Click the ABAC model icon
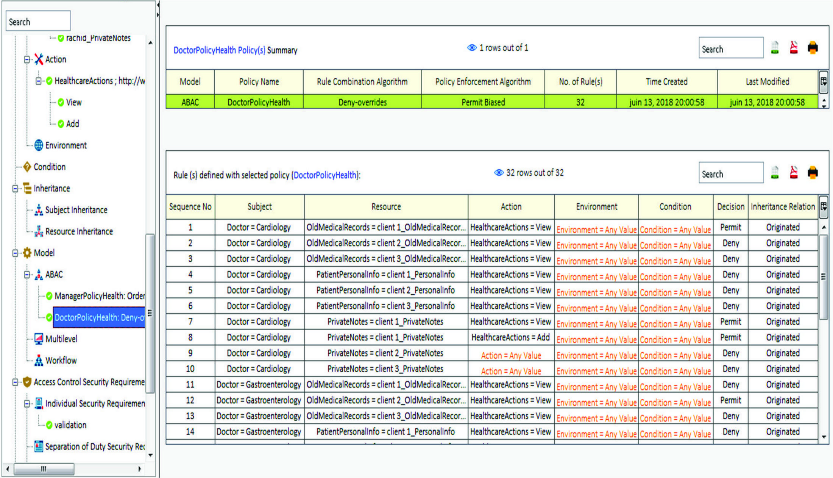Image resolution: width=833 pixels, height=478 pixels. (x=39, y=274)
